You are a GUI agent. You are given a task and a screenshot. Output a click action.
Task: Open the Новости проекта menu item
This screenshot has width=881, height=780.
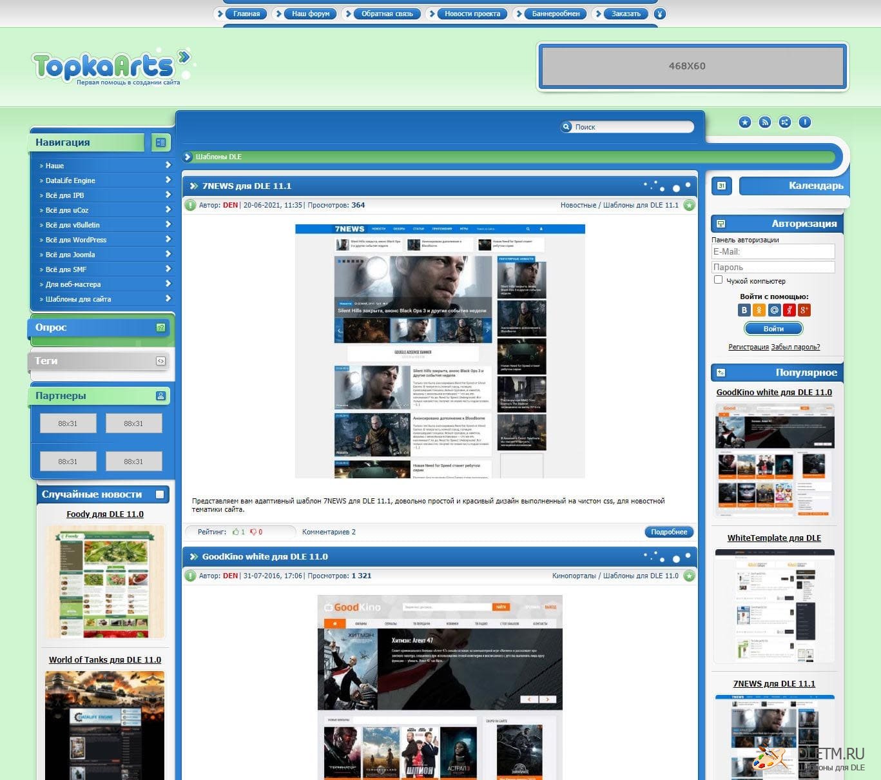tap(472, 14)
